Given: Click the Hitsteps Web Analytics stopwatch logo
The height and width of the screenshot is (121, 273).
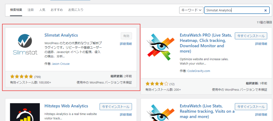Looking at the screenshot, I should tap(25, 112).
